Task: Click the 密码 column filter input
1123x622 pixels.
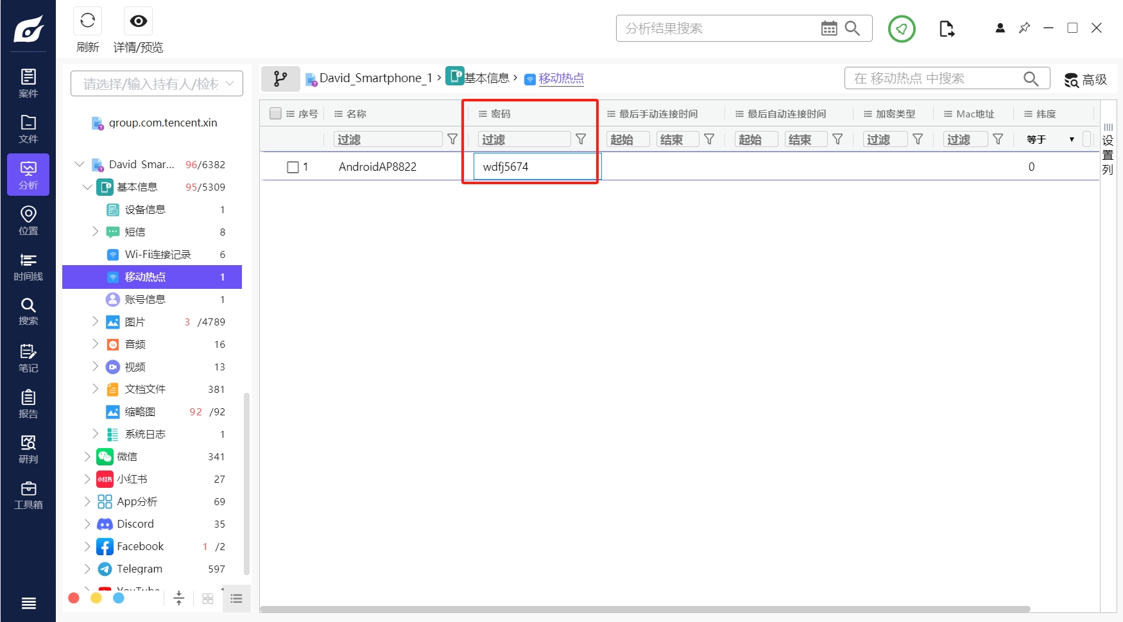Action: click(x=524, y=139)
